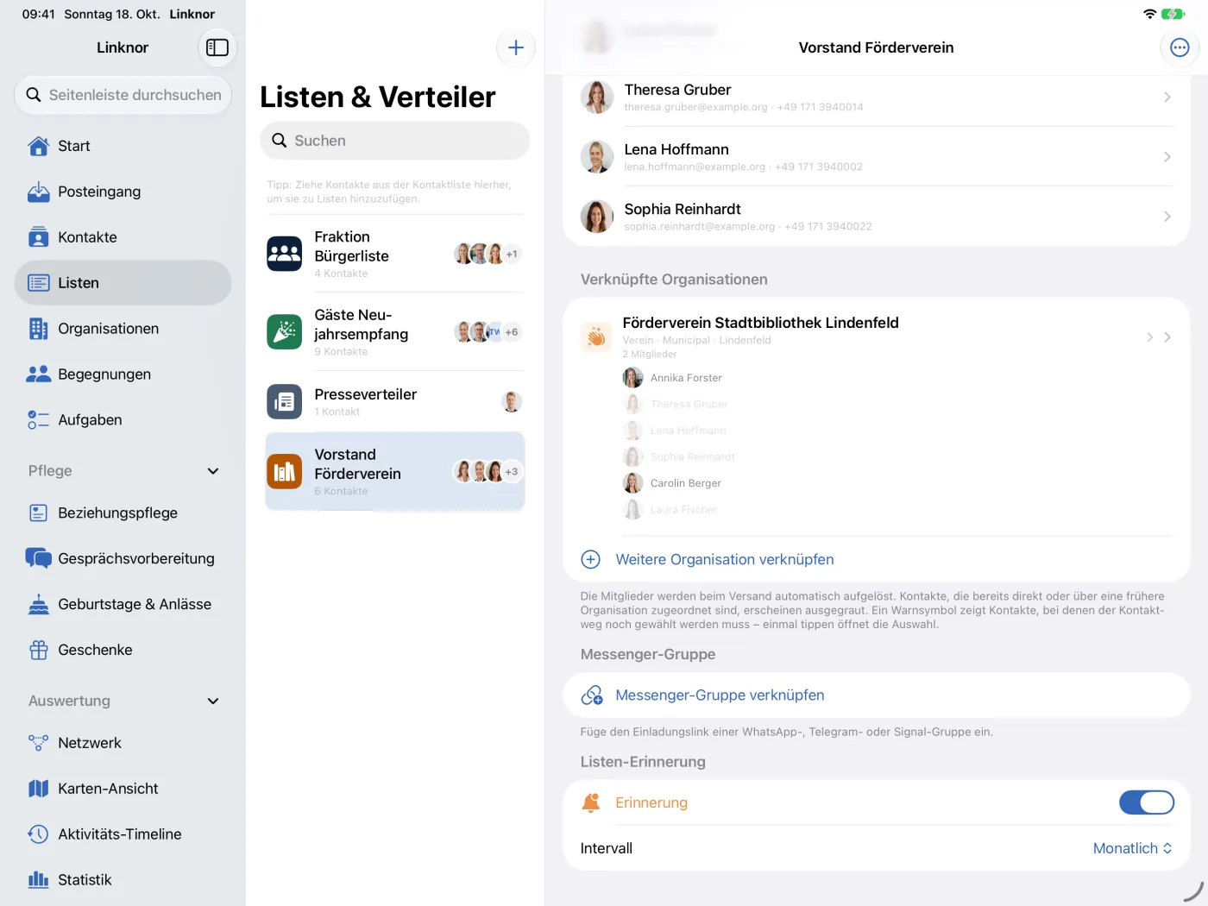Tap the plus icon to add list

tap(516, 47)
